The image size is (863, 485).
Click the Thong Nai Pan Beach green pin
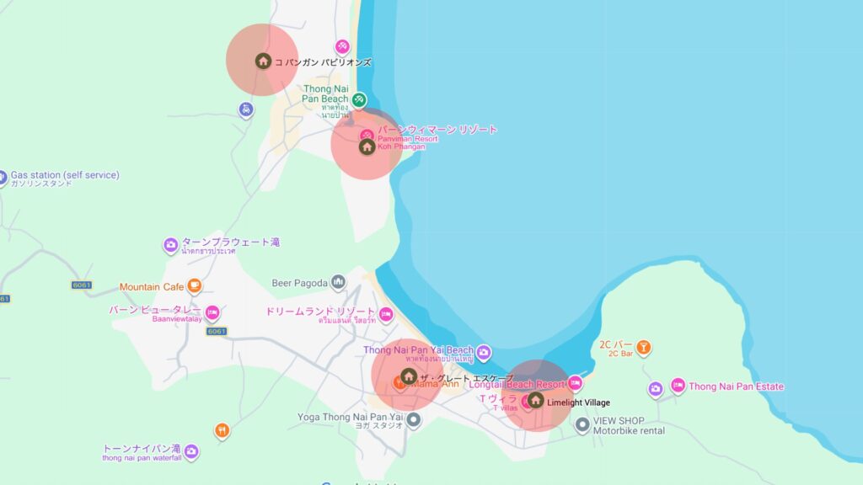click(359, 100)
